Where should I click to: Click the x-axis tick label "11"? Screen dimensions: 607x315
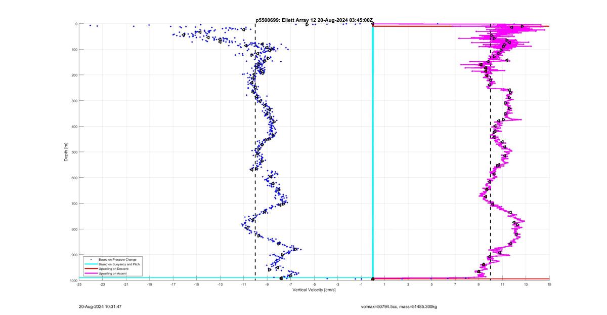[x=502, y=284]
